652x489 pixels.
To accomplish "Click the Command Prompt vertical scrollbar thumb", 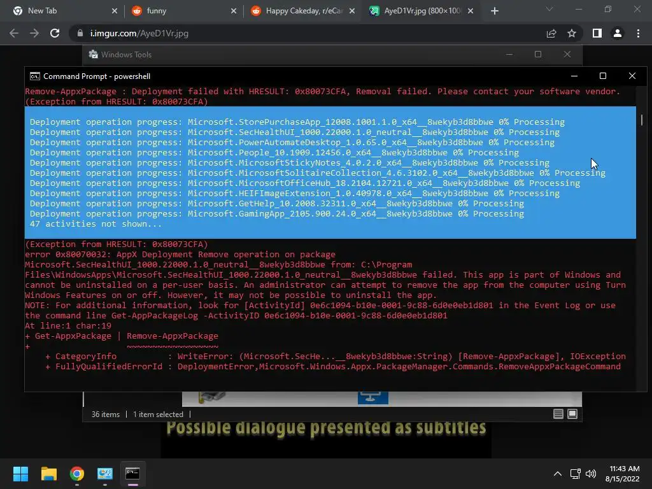I will pos(642,120).
